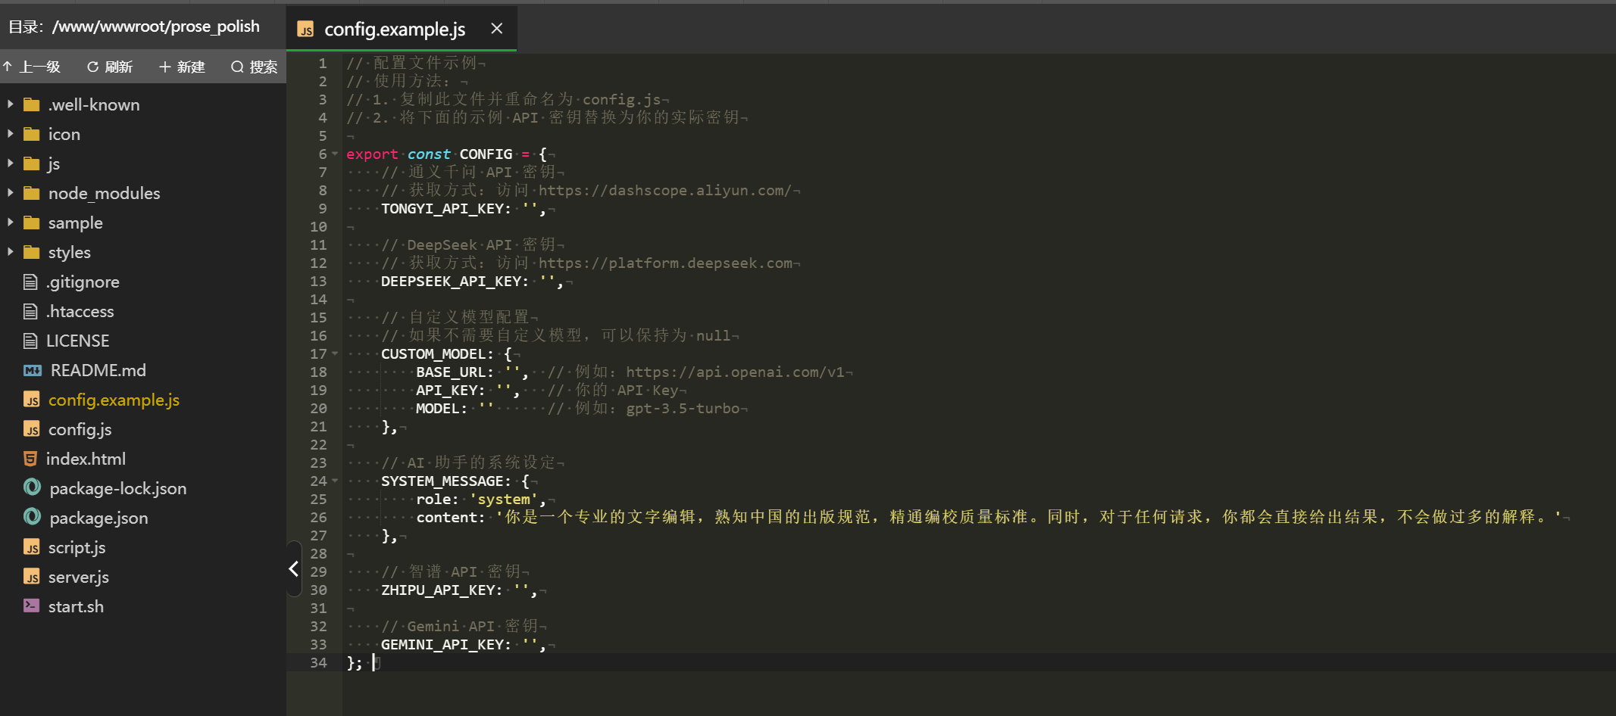Viewport: 1616px width, 716px height.
Task: Click the start.sh shell script icon
Action: click(31, 605)
